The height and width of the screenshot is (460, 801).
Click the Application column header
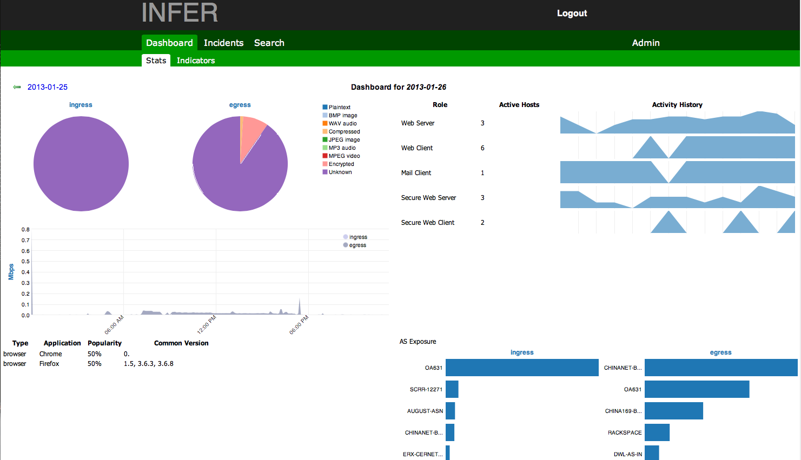click(62, 343)
